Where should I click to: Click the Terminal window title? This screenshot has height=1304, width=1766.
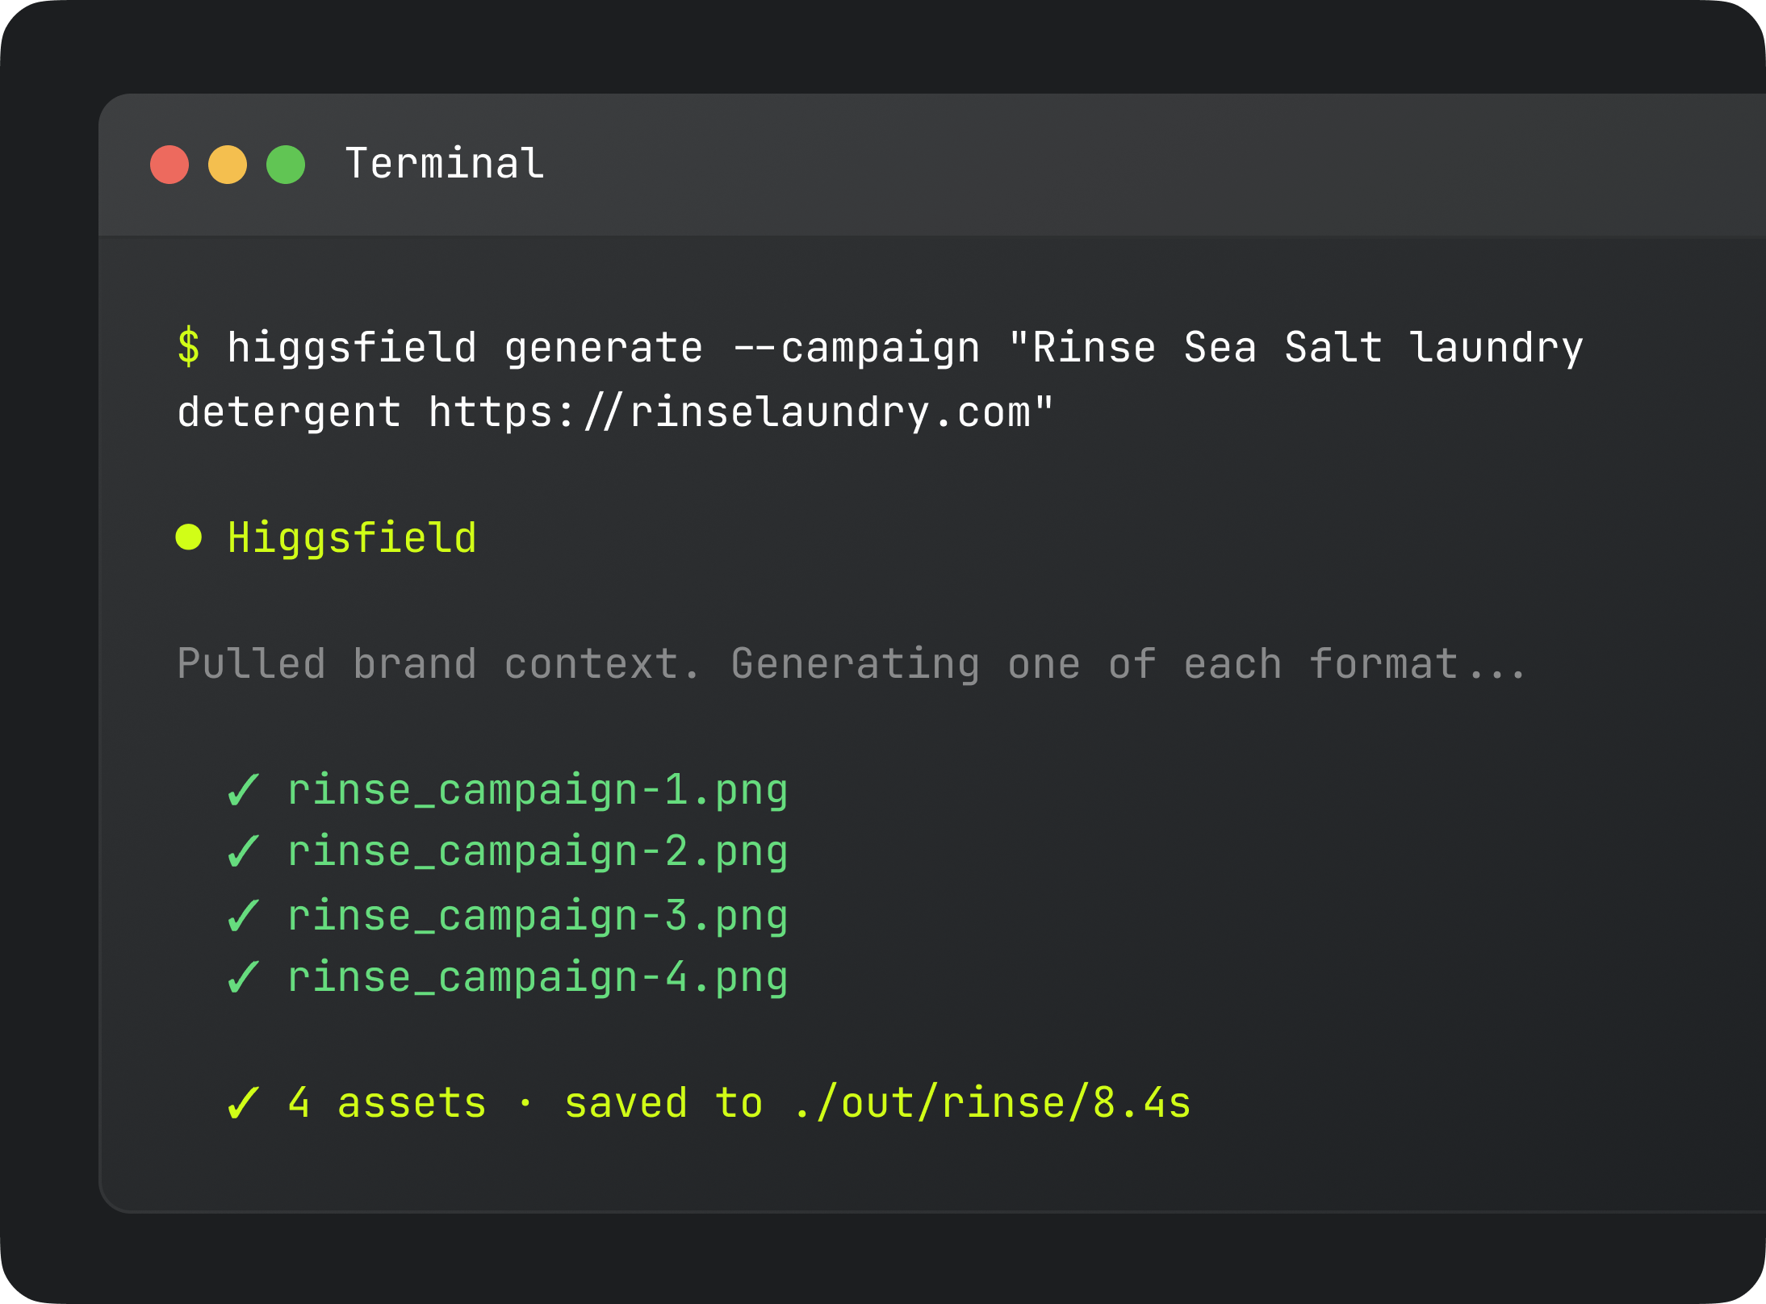(445, 164)
